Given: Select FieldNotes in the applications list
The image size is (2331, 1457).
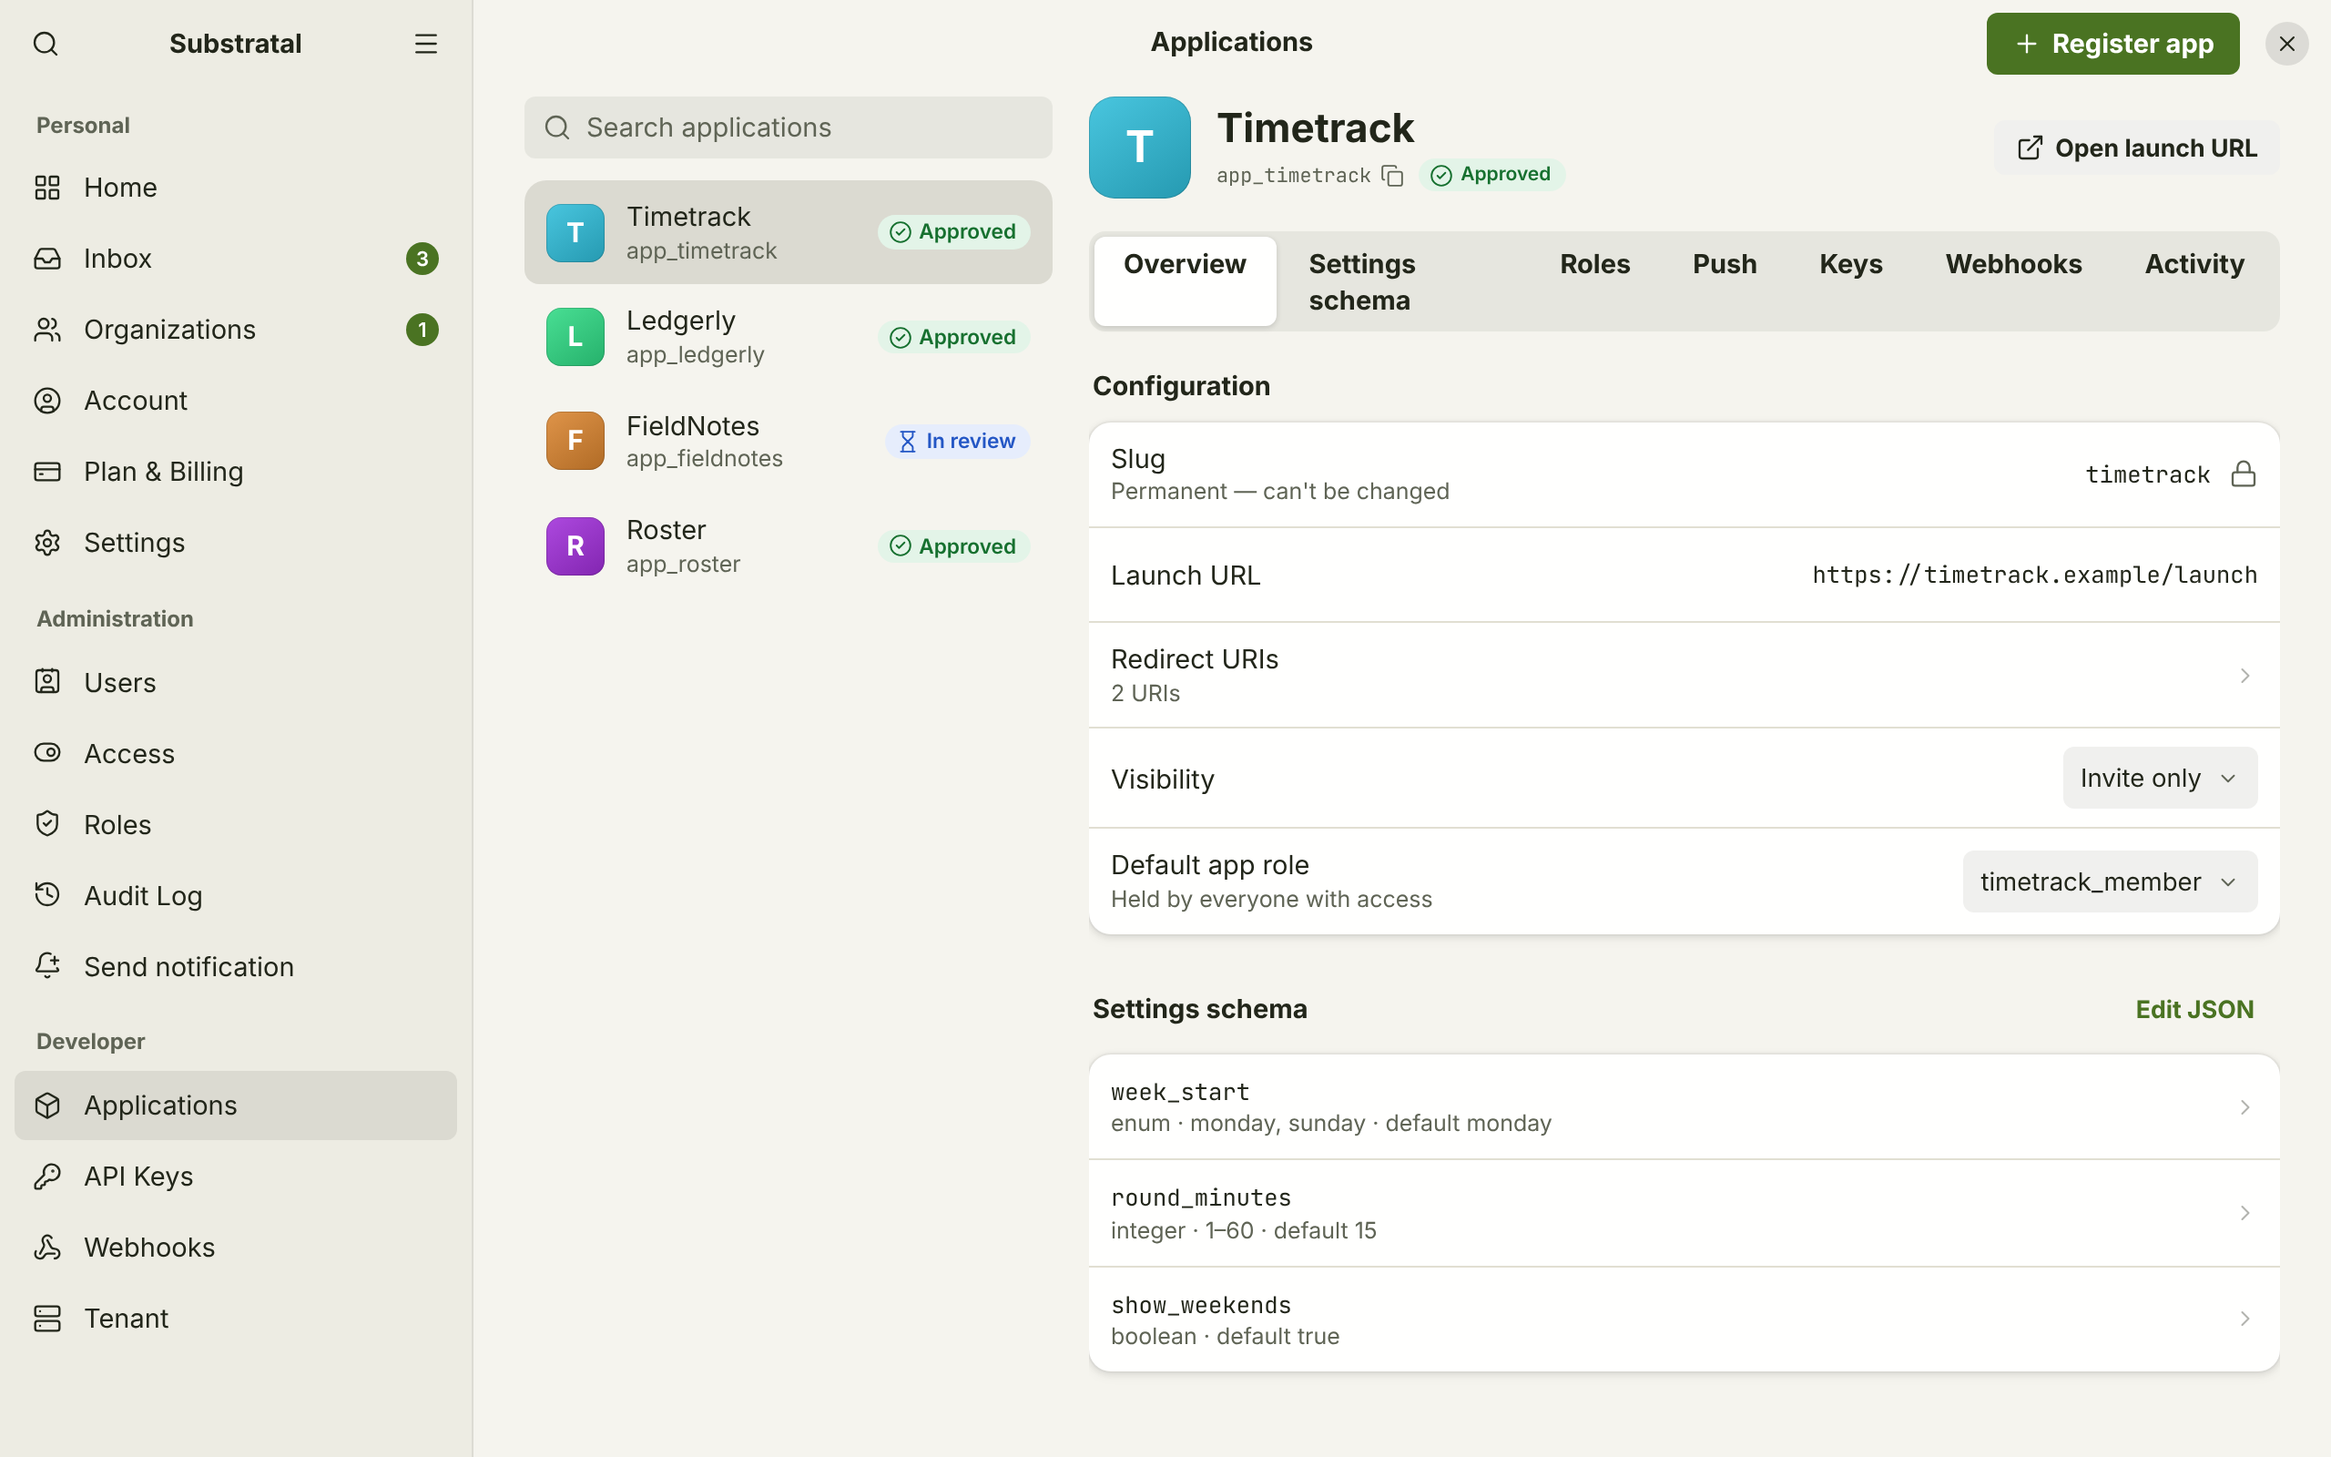Looking at the screenshot, I should [x=788, y=442].
